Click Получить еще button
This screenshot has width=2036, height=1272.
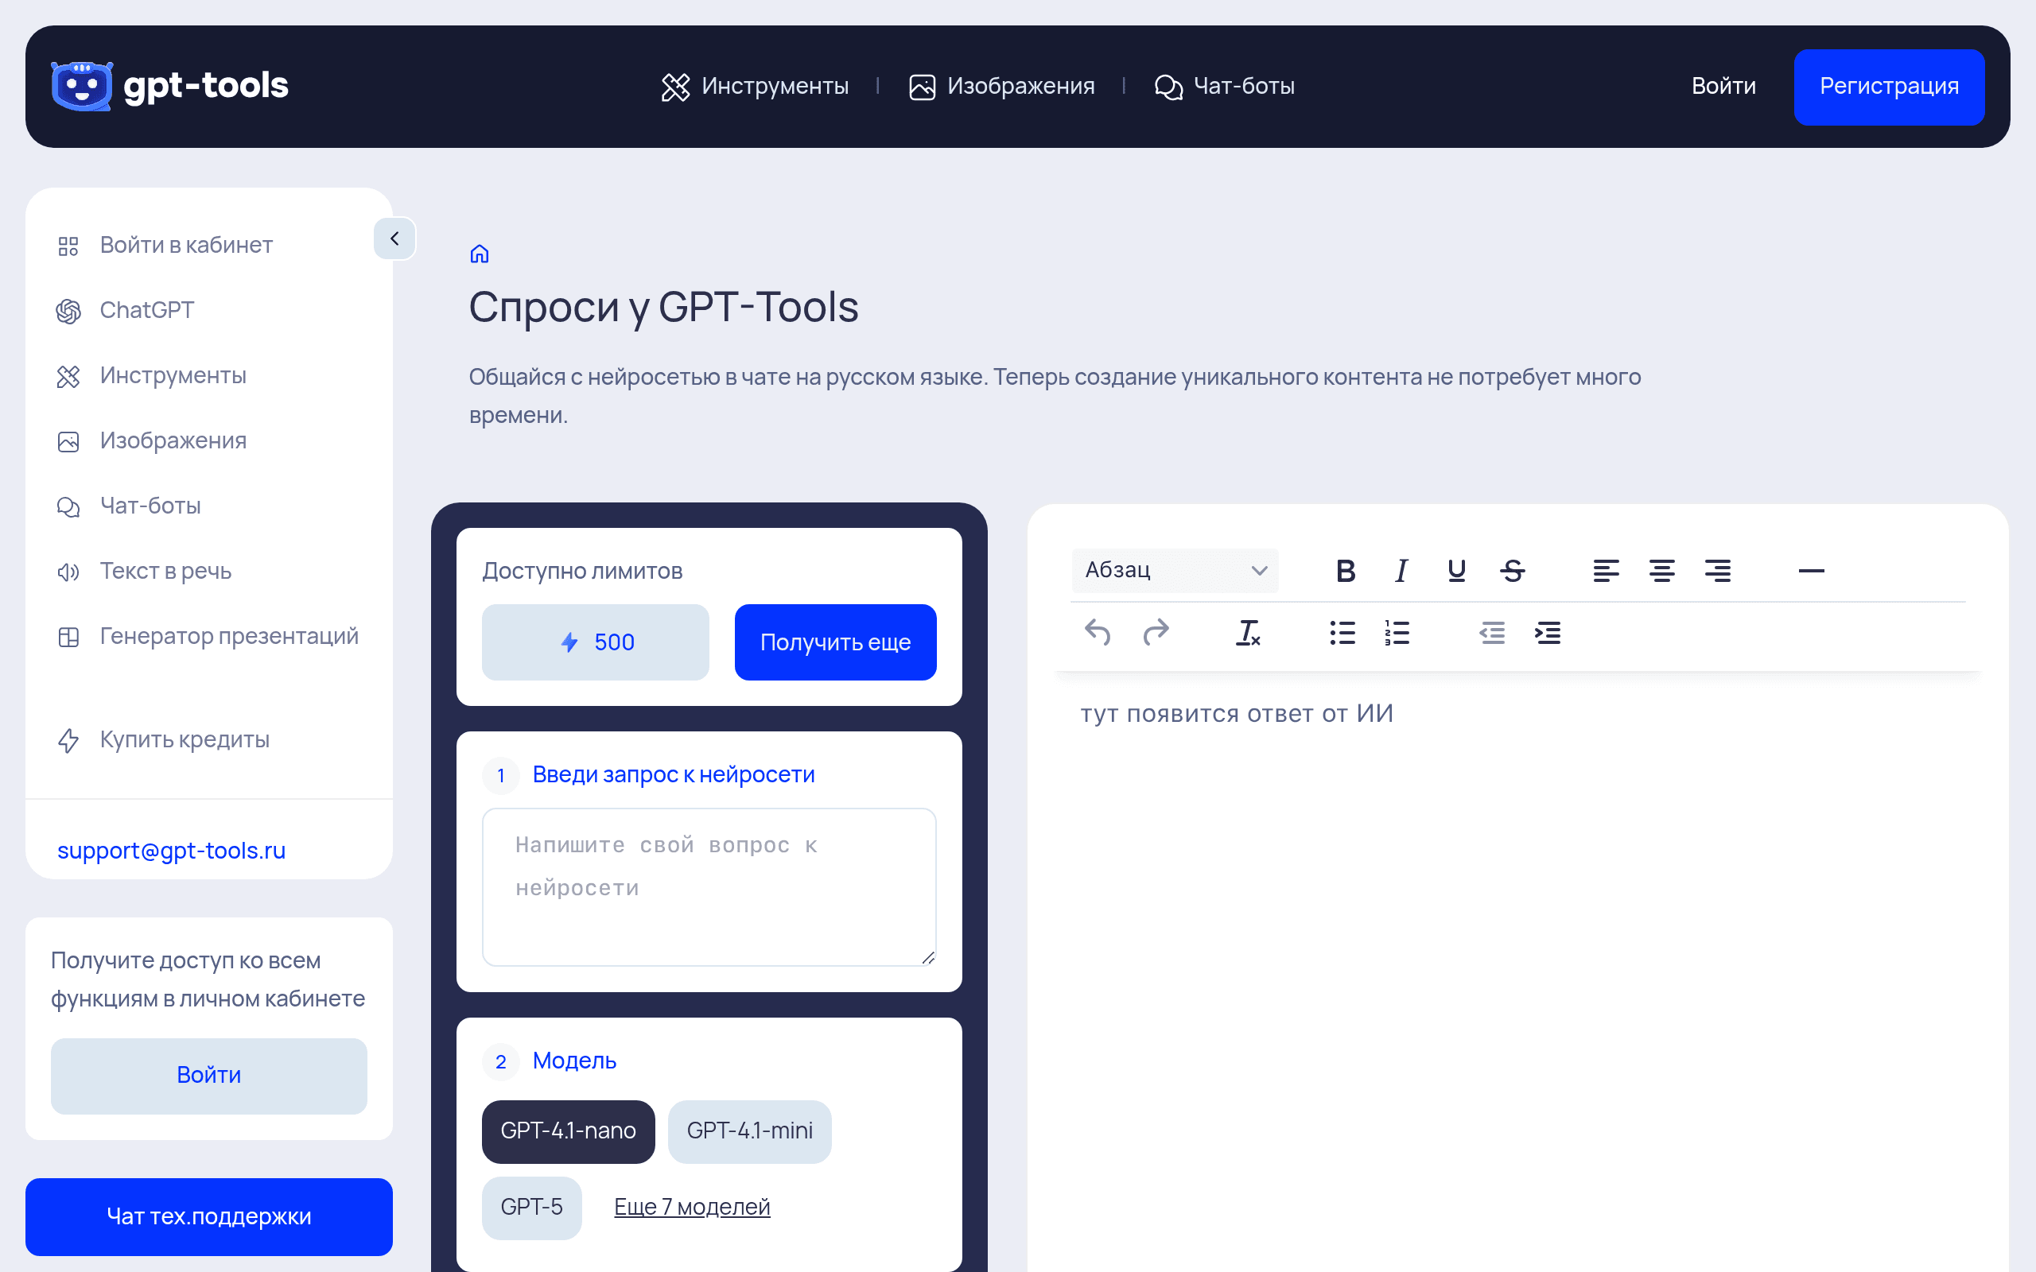[835, 642]
